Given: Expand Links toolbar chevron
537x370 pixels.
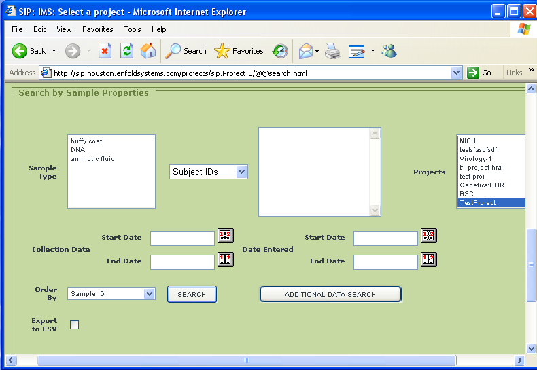Looking at the screenshot, I should (531, 70).
